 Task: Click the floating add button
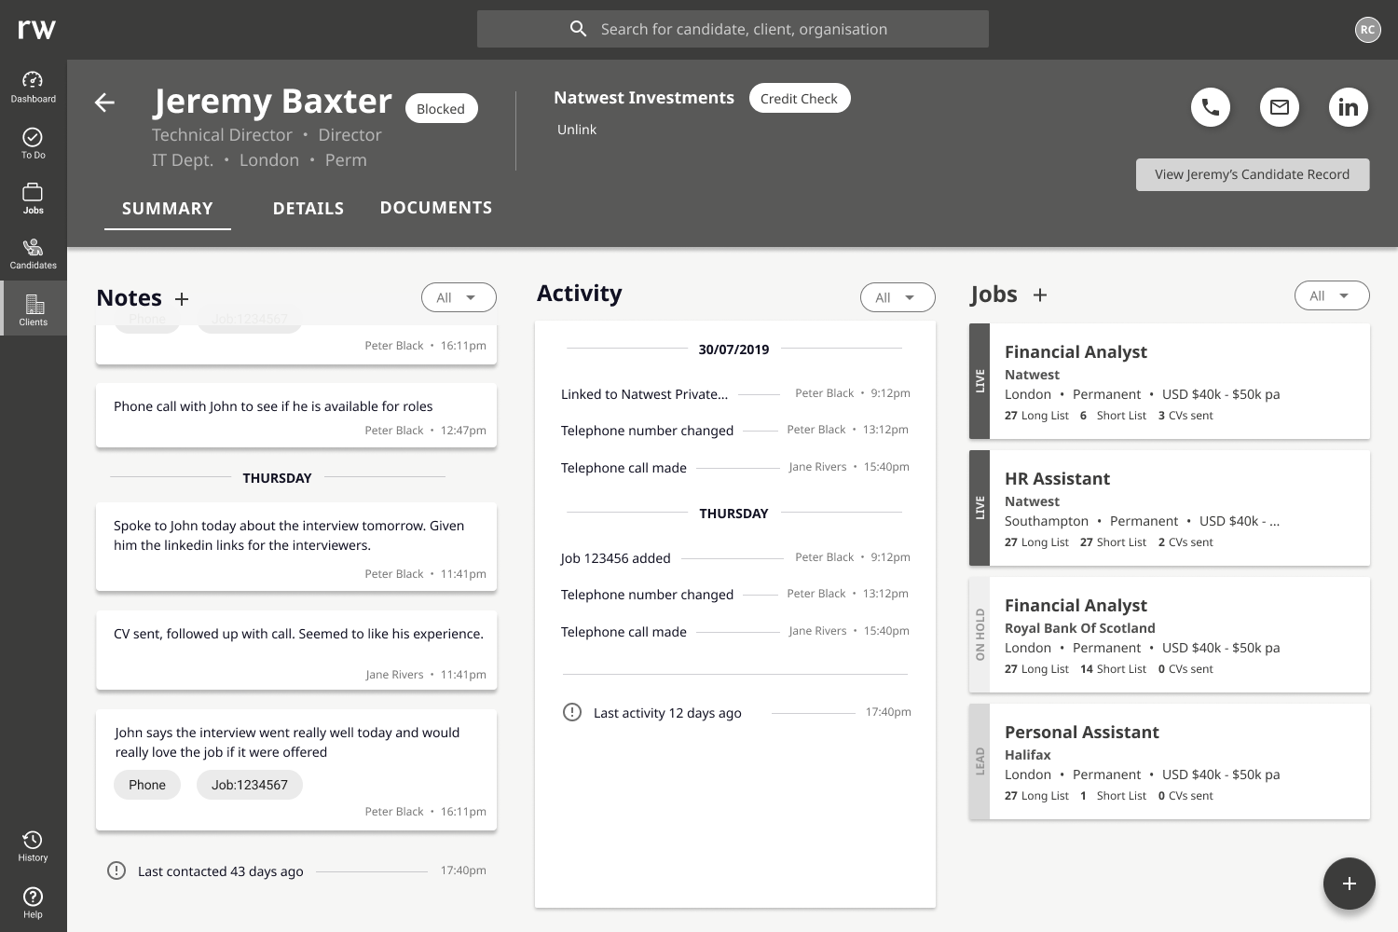1350,884
